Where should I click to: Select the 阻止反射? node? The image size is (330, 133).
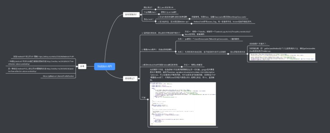click(x=148, y=7)
